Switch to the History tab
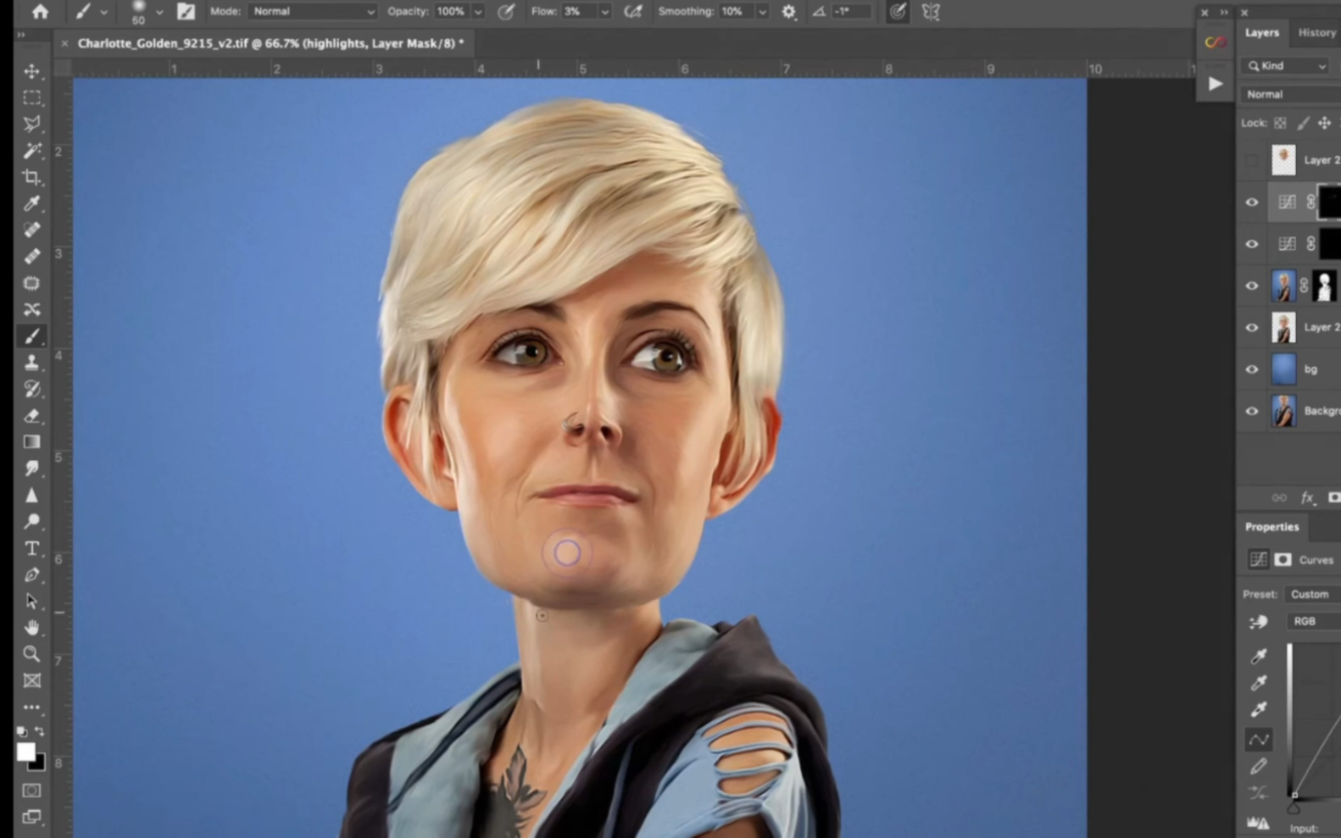Viewport: 1341px width, 838px height. click(1316, 32)
